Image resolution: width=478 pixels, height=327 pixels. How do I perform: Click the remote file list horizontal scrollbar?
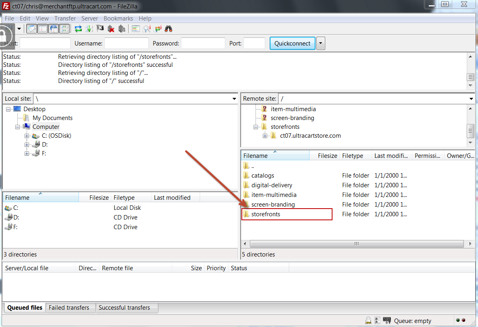tap(357, 244)
